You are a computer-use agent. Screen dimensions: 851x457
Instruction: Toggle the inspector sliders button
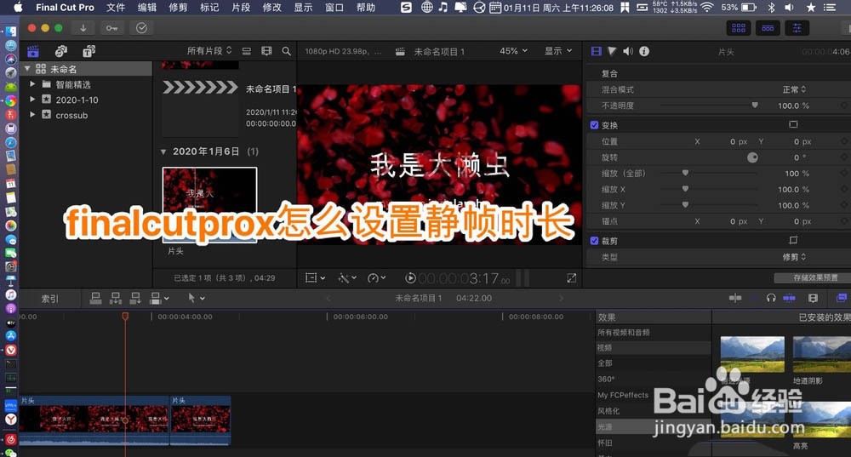[797, 28]
